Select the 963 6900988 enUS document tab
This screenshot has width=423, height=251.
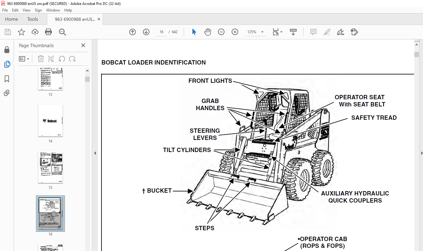point(75,19)
